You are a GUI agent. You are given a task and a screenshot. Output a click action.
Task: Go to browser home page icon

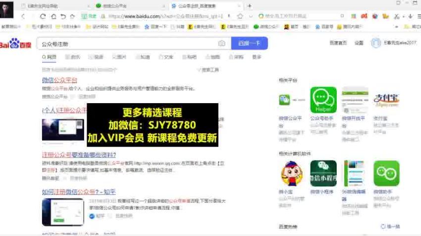53,16
